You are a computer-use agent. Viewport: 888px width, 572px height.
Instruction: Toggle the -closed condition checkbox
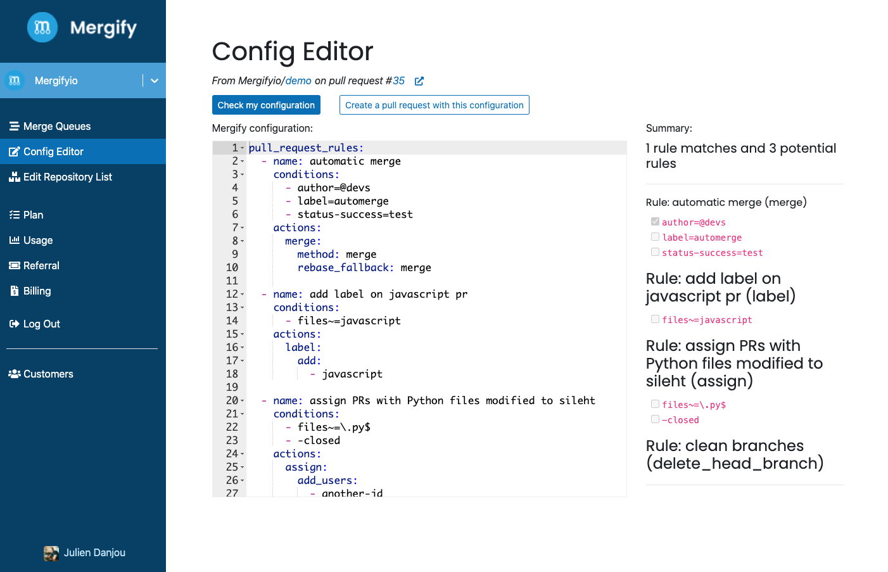[655, 419]
